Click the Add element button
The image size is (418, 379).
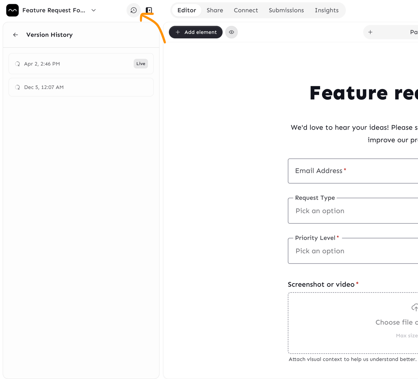point(196,32)
